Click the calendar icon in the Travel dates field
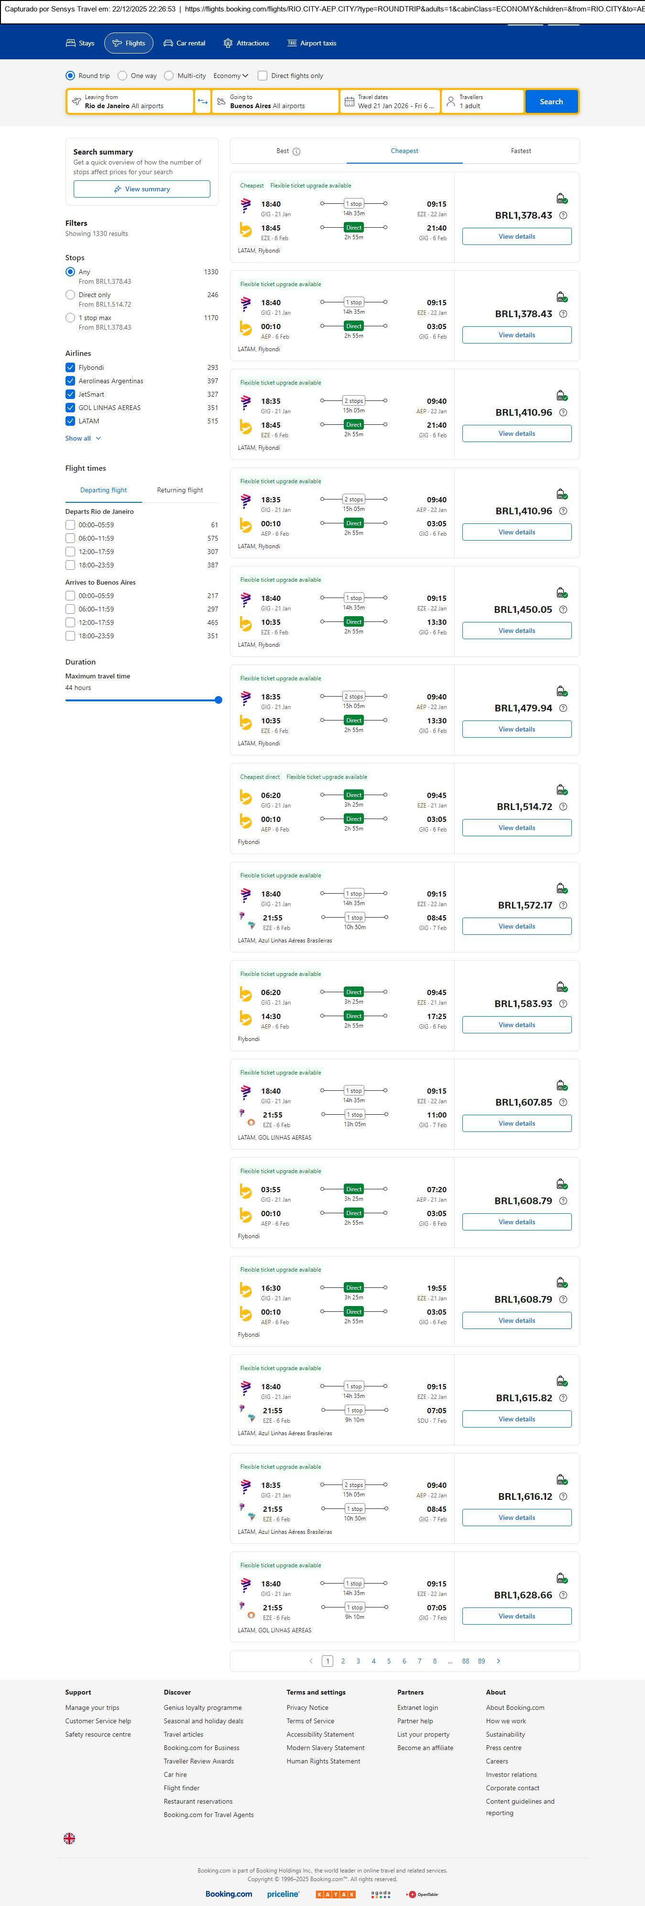Image resolution: width=645 pixels, height=1906 pixels. pyautogui.click(x=349, y=101)
